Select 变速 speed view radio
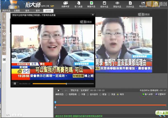This screenshot has height=118, width=168. [x=109, y=94]
